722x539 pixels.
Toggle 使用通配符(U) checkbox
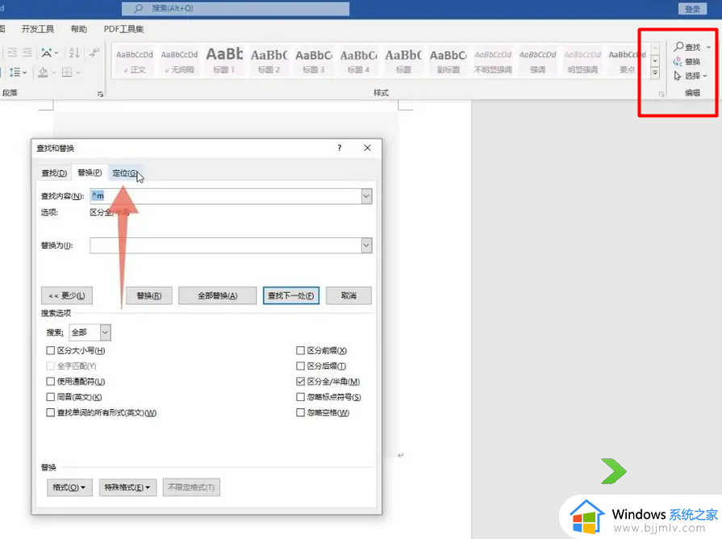(x=51, y=382)
